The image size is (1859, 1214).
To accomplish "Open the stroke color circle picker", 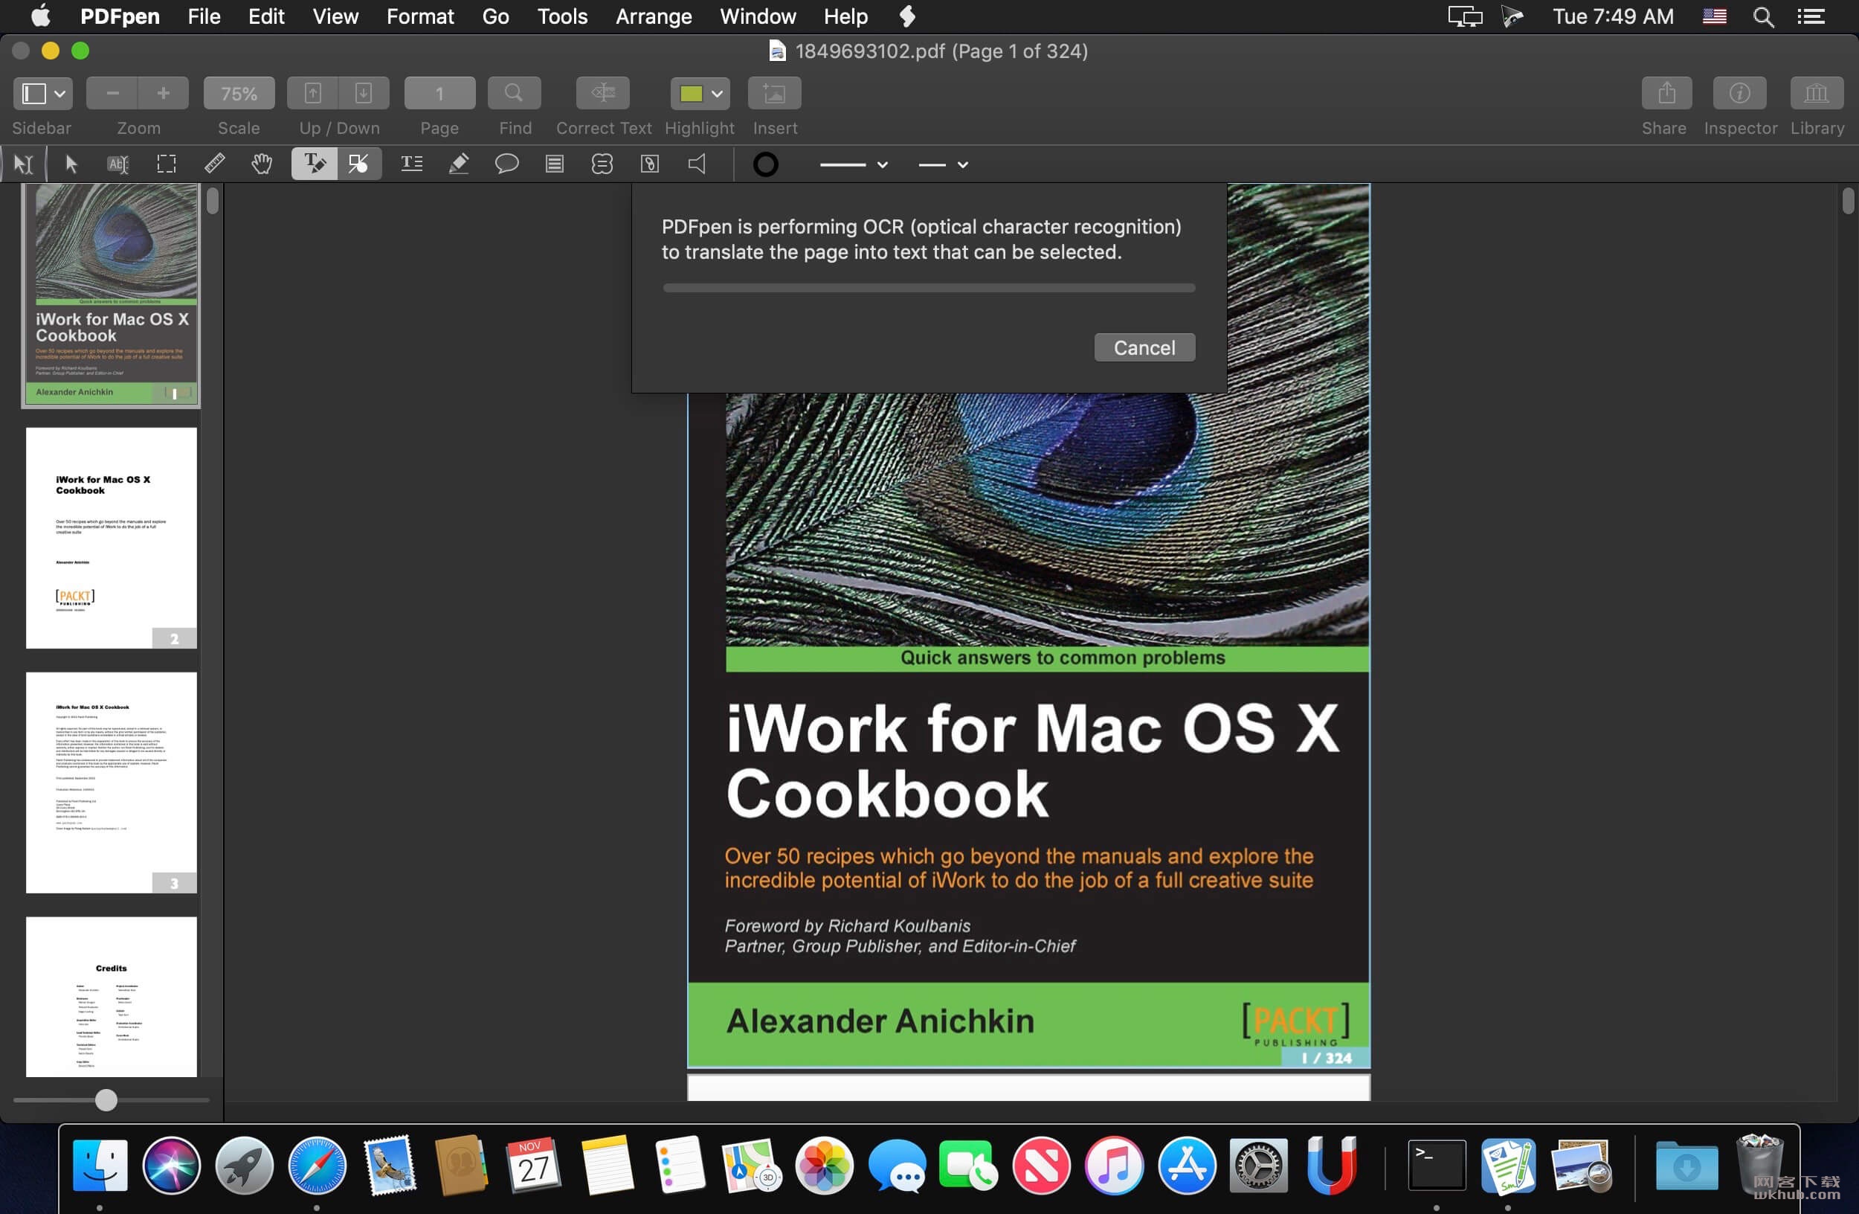I will [x=765, y=164].
